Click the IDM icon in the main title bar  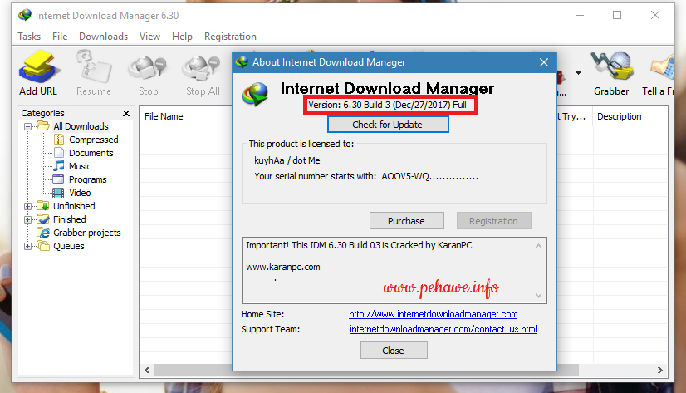click(x=25, y=15)
